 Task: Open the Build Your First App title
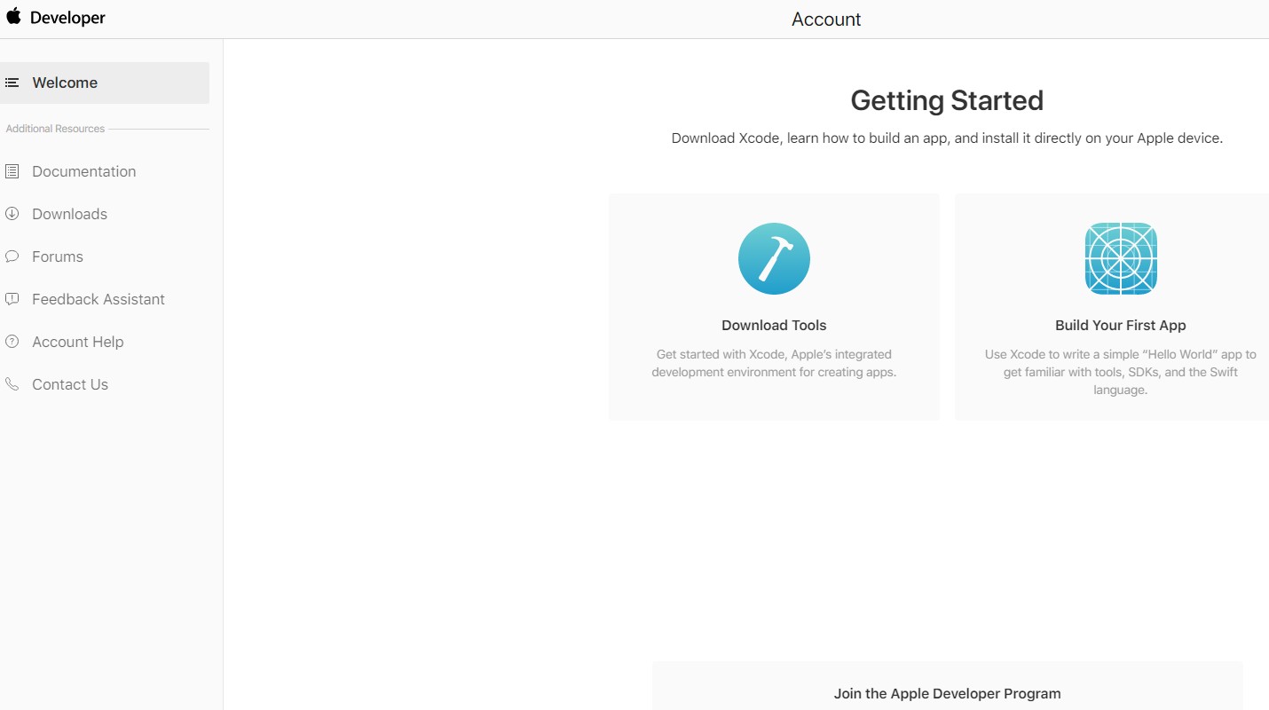1121,326
